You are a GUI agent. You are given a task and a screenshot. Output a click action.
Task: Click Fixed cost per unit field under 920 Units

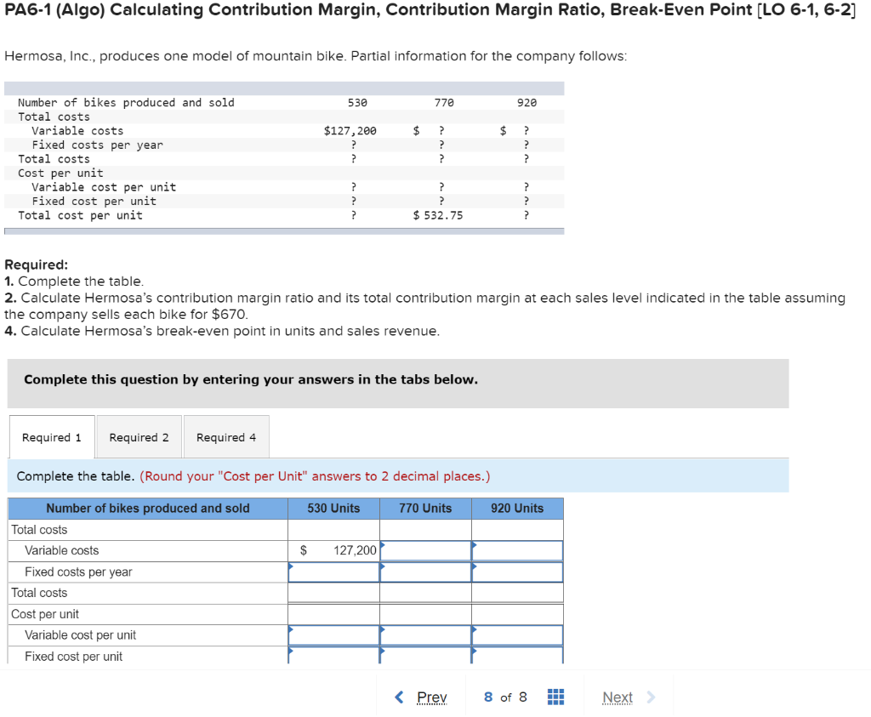[517, 656]
